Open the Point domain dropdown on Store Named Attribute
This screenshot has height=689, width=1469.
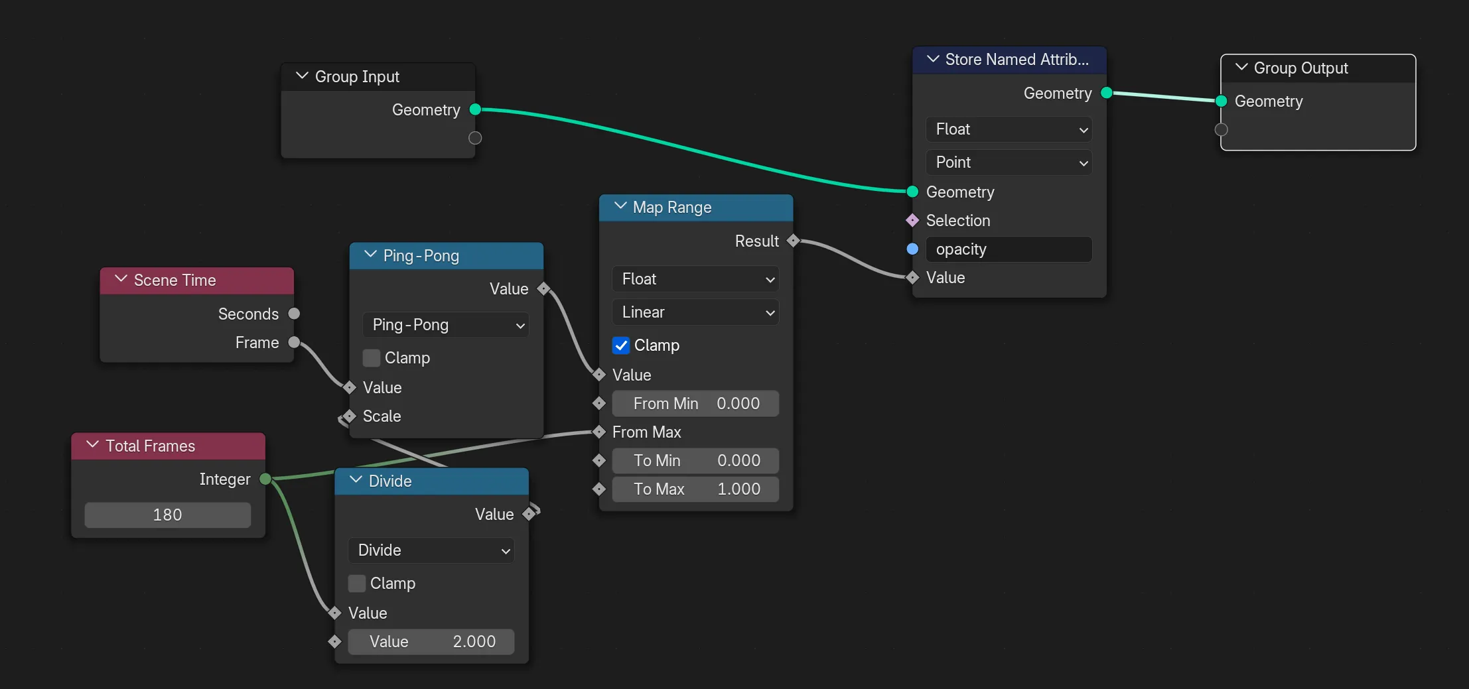[1009, 162]
